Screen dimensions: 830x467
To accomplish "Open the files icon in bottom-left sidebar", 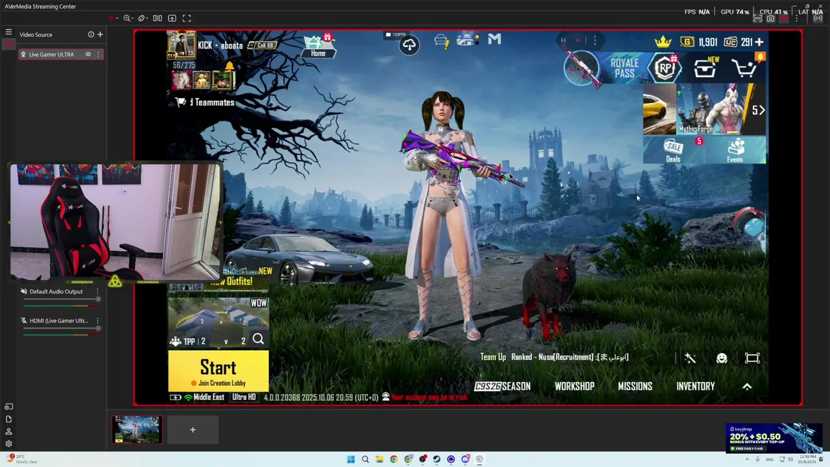I will [x=8, y=419].
